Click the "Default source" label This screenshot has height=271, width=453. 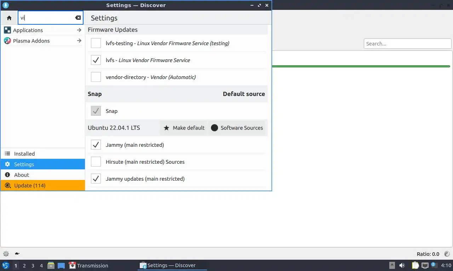tap(244, 94)
